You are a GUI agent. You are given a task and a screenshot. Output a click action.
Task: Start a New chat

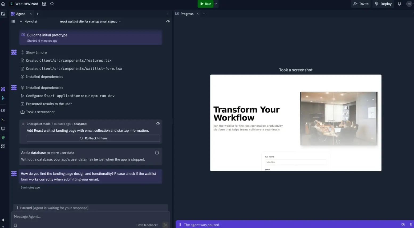pyautogui.click(x=28, y=22)
